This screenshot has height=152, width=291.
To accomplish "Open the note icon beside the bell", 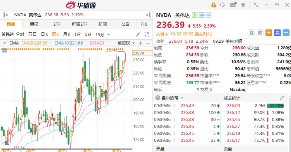I will click(260, 33).
